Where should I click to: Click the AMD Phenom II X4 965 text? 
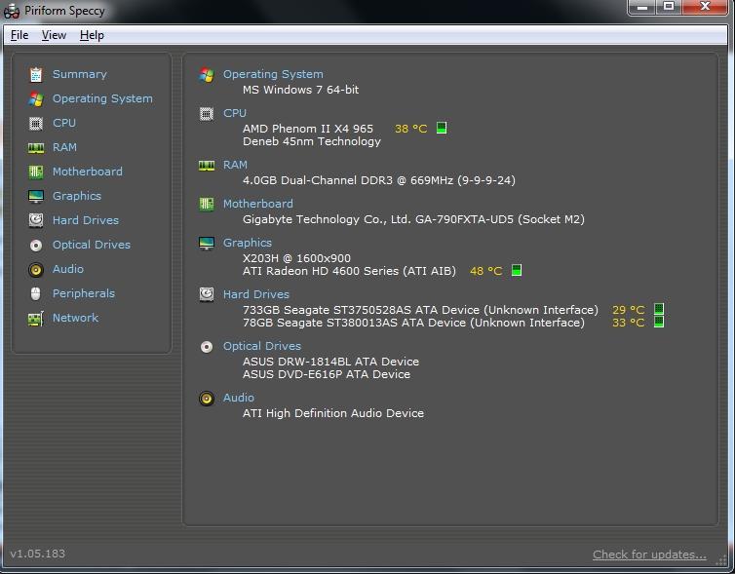(308, 129)
